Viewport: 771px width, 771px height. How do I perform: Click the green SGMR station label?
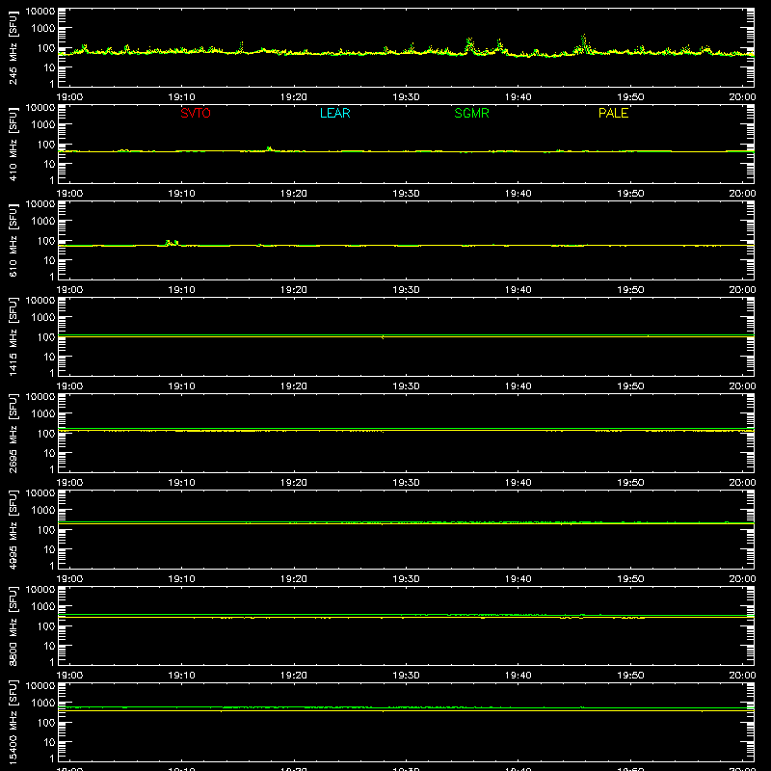coord(471,113)
